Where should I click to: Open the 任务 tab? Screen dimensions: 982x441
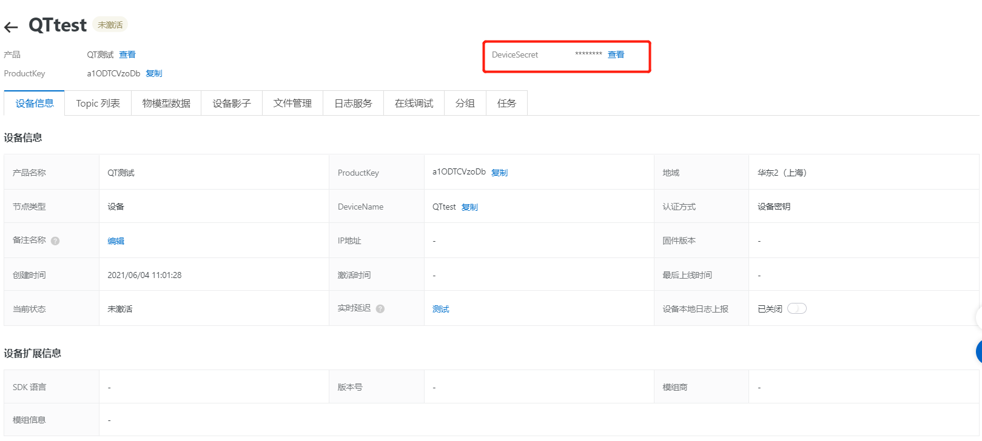pyautogui.click(x=506, y=104)
